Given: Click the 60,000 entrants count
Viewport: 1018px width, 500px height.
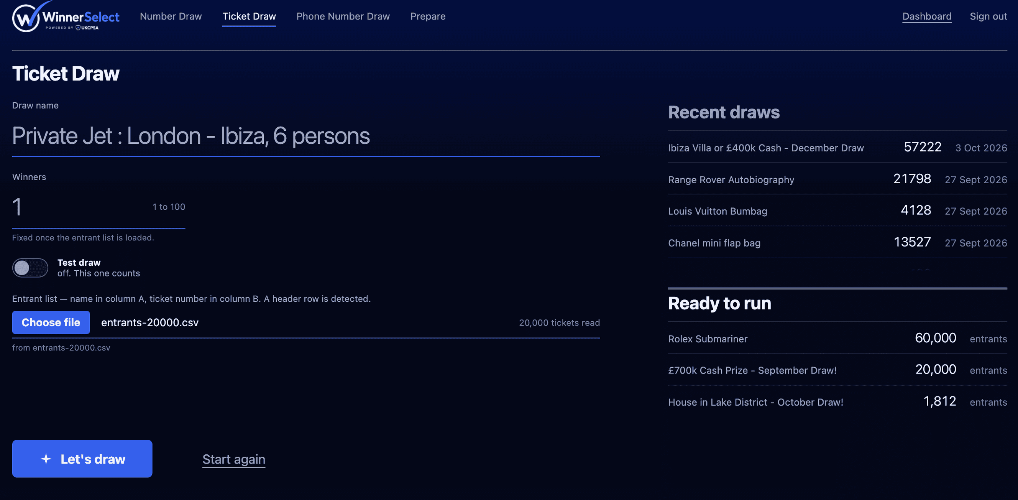Looking at the screenshot, I should tap(936, 338).
